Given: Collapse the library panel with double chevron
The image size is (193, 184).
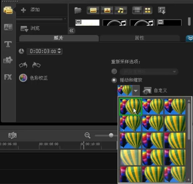Looking at the screenshot, I should 72,31.
